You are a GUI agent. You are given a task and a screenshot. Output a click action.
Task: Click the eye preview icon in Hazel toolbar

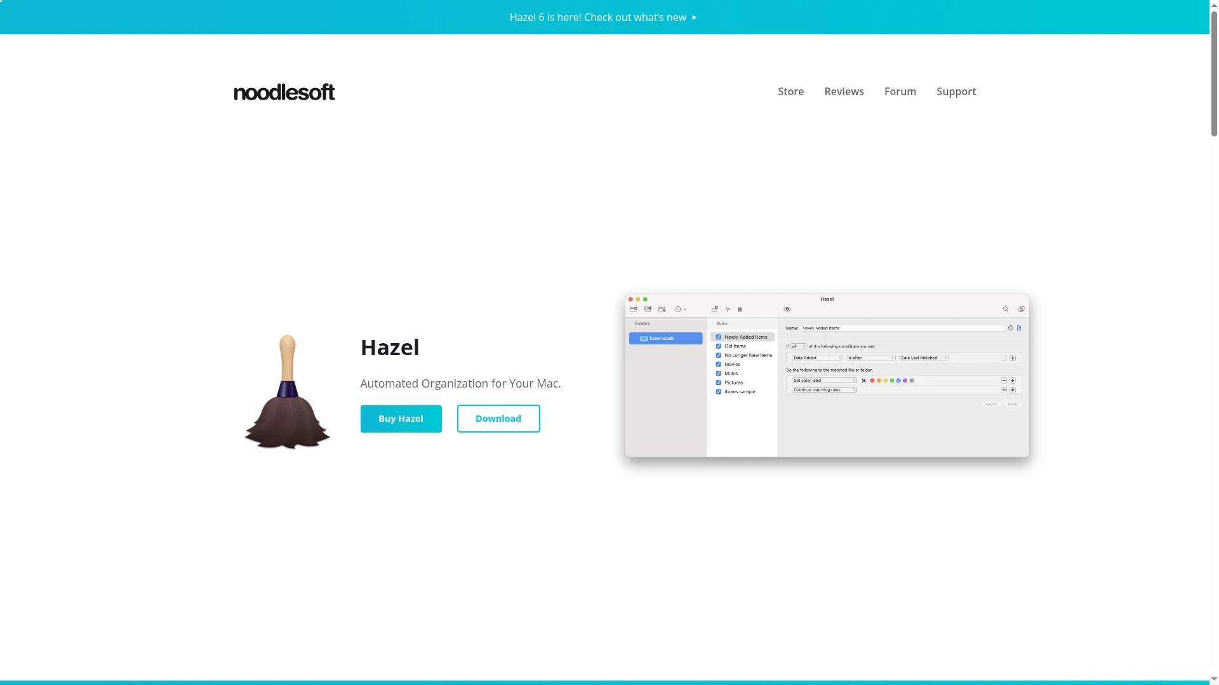click(x=787, y=309)
